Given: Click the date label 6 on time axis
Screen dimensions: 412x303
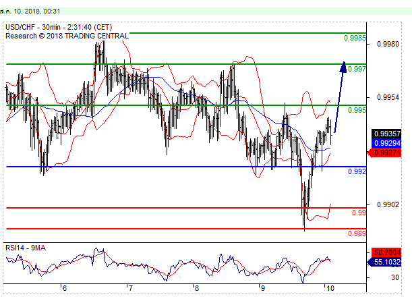Looking at the screenshot, I should (x=65, y=288).
